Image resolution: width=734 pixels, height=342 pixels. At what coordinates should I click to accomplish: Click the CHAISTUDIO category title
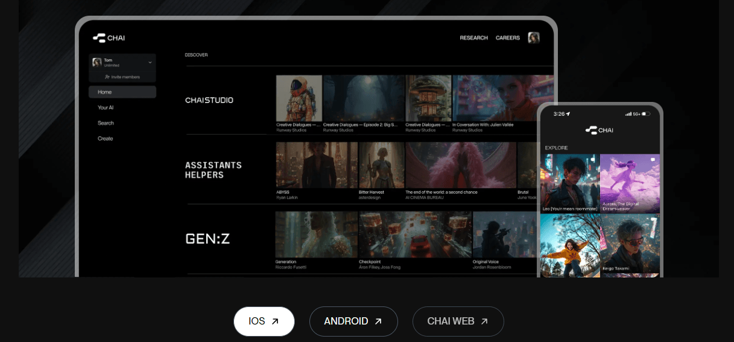[x=209, y=100]
